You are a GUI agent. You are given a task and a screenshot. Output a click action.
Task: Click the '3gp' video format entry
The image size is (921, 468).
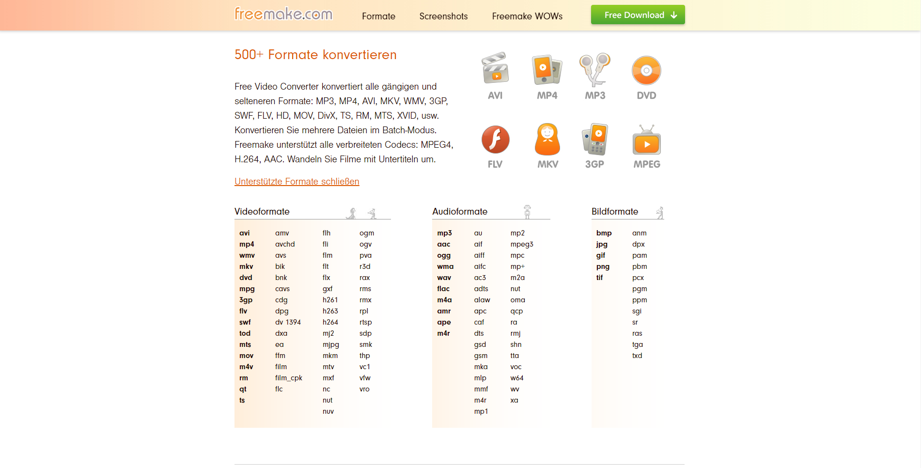[x=246, y=300]
